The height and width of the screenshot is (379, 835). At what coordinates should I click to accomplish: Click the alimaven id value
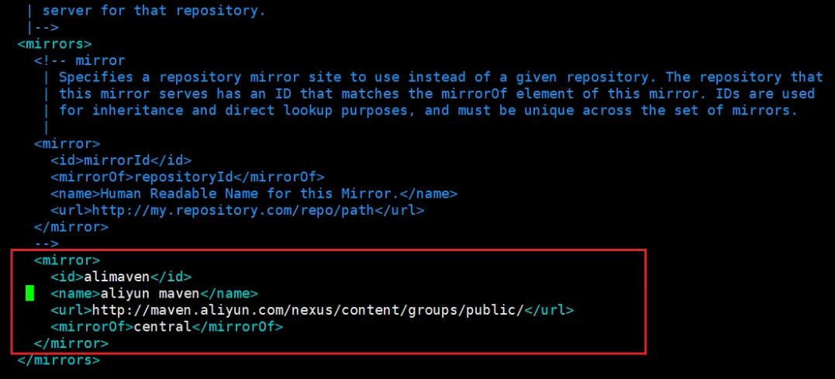click(x=117, y=277)
